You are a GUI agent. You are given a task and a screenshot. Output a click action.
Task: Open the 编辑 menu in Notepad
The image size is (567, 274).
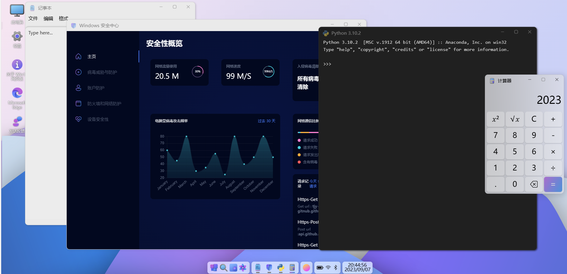click(x=48, y=18)
